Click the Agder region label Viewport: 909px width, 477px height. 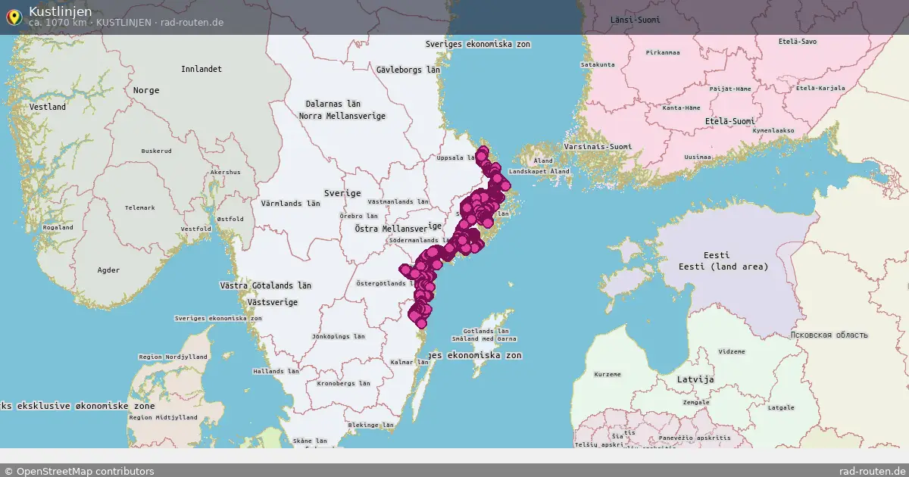tap(108, 270)
